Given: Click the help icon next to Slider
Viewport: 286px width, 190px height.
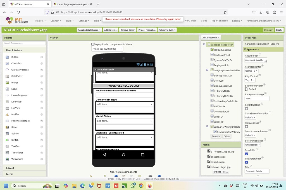Looking at the screenshot, I should pyautogui.click(x=42, y=127).
